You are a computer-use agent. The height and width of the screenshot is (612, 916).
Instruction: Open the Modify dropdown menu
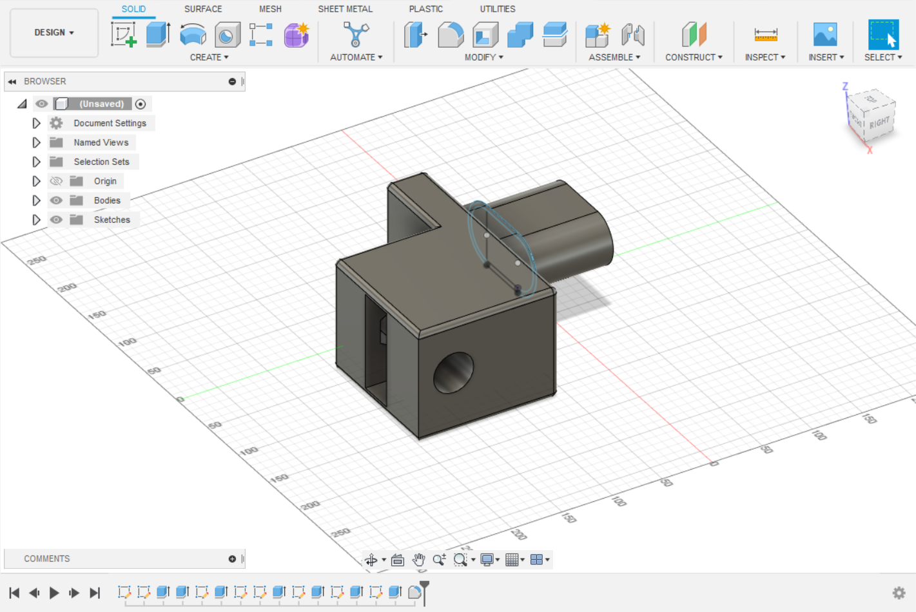click(x=483, y=57)
